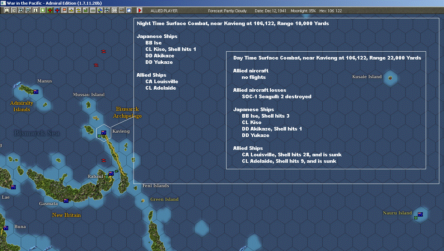
Task: Click the ship-in-crosshair toolbar icon
Action: pos(107,10)
